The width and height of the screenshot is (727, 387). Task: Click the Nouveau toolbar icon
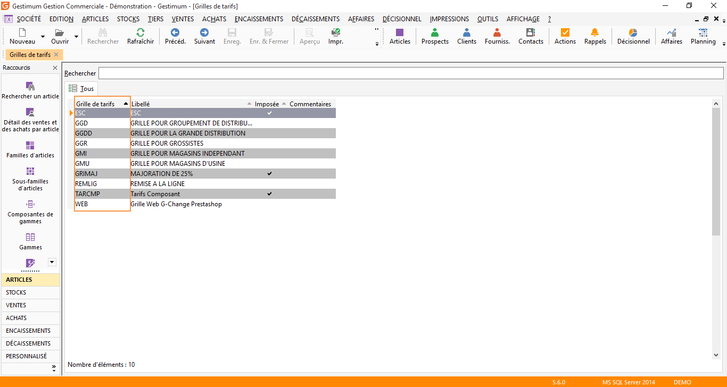22,32
